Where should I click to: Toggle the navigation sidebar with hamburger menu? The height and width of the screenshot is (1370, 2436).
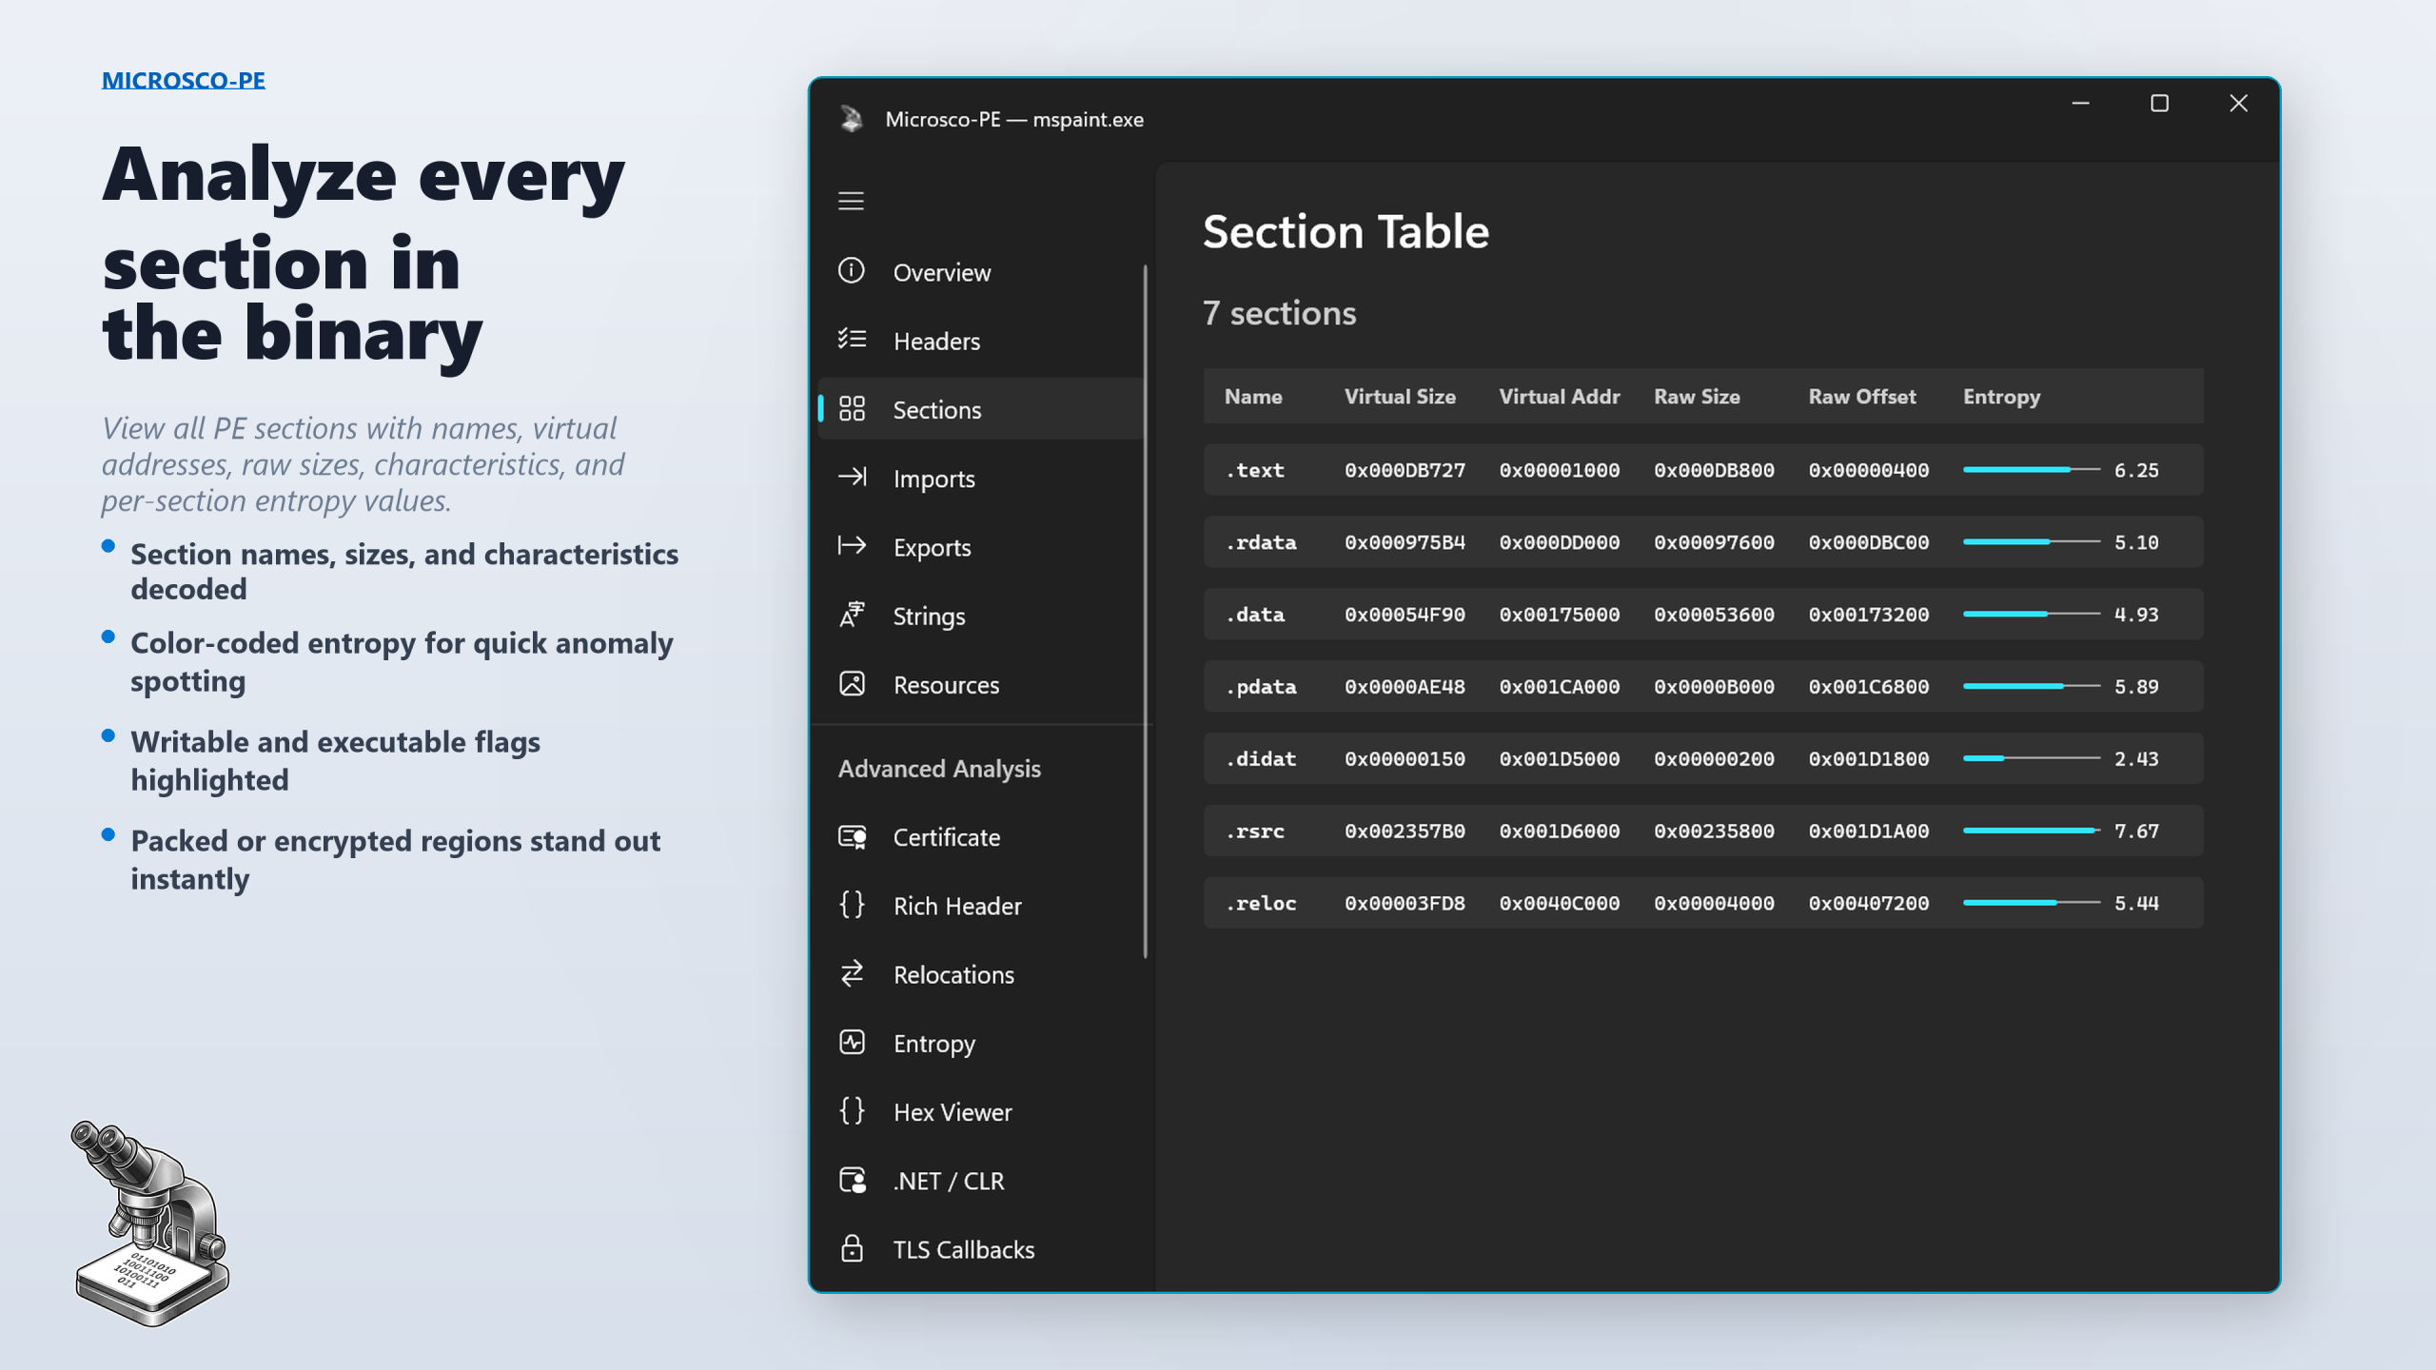click(x=851, y=201)
